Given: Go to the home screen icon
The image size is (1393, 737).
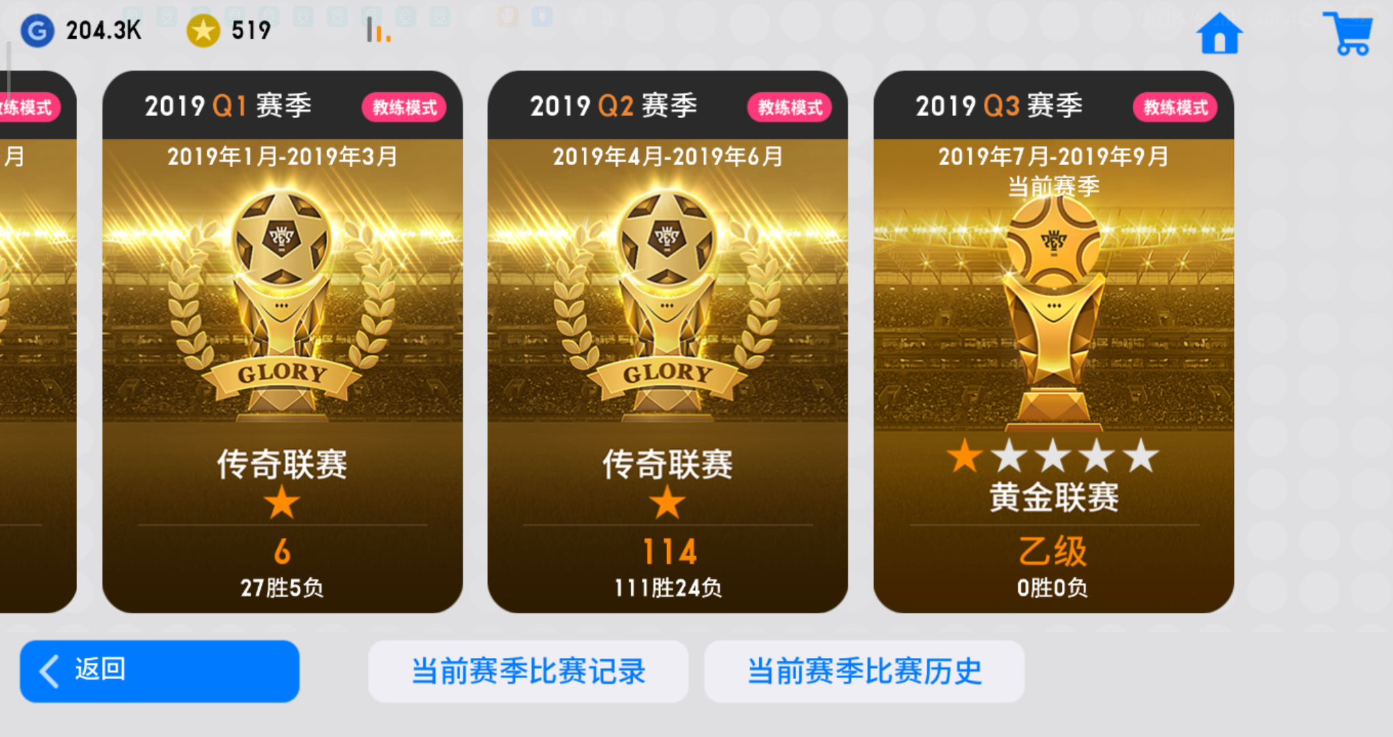Looking at the screenshot, I should coord(1220,33).
